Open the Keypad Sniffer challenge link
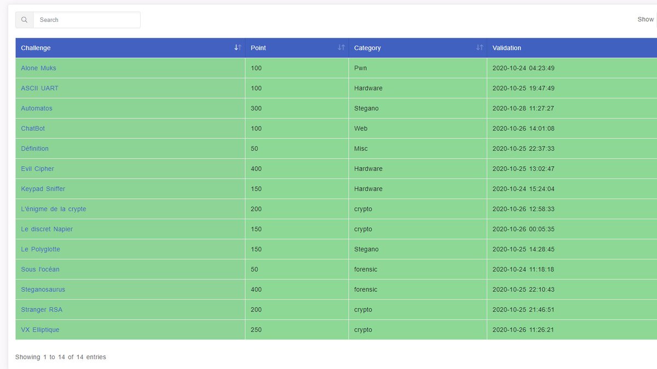 click(43, 189)
